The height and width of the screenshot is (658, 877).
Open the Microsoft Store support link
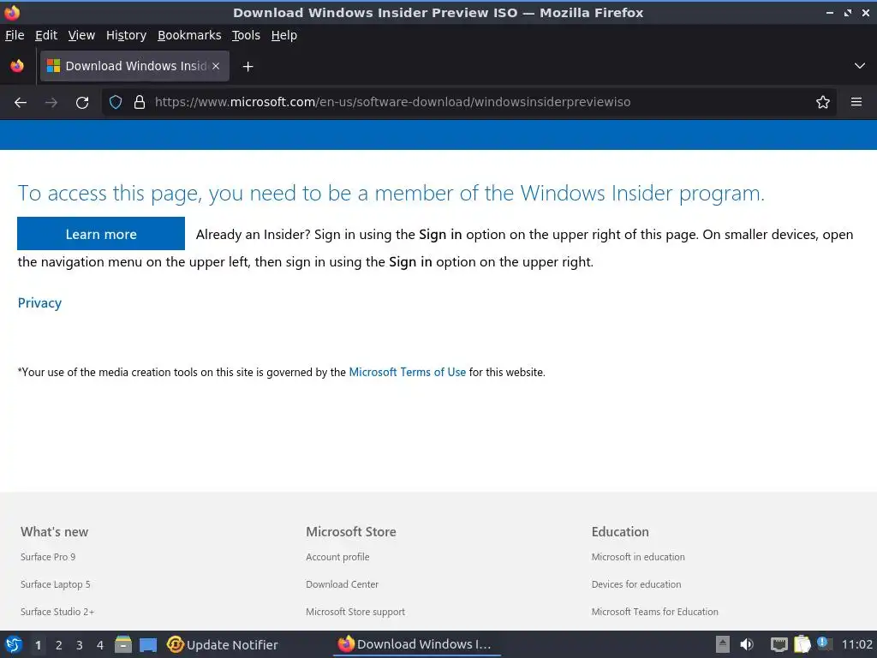(x=355, y=612)
